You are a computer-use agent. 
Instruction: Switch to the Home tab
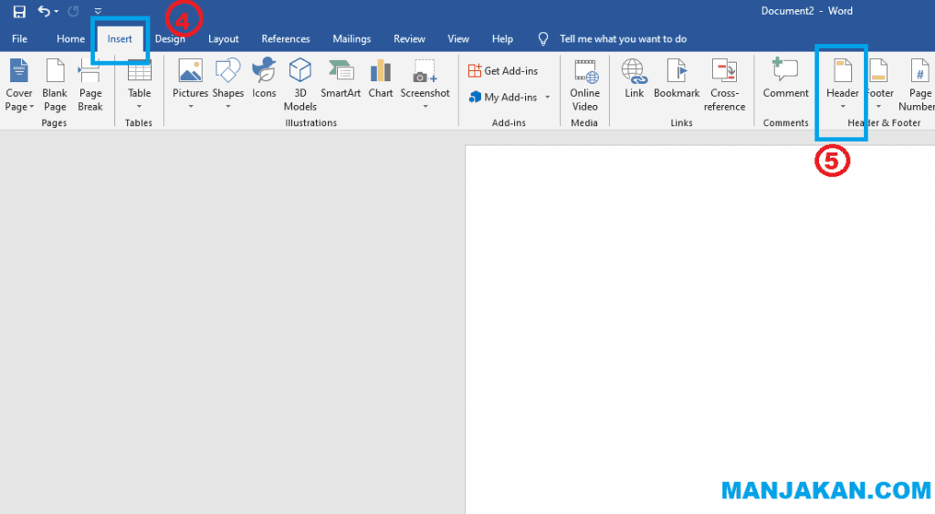(70, 38)
